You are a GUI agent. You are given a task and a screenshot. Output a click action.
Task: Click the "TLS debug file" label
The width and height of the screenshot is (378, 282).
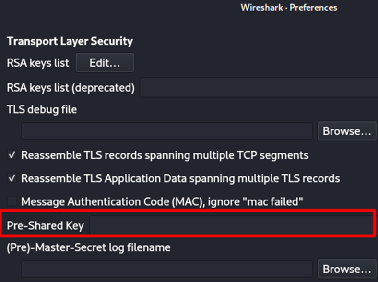(42, 110)
